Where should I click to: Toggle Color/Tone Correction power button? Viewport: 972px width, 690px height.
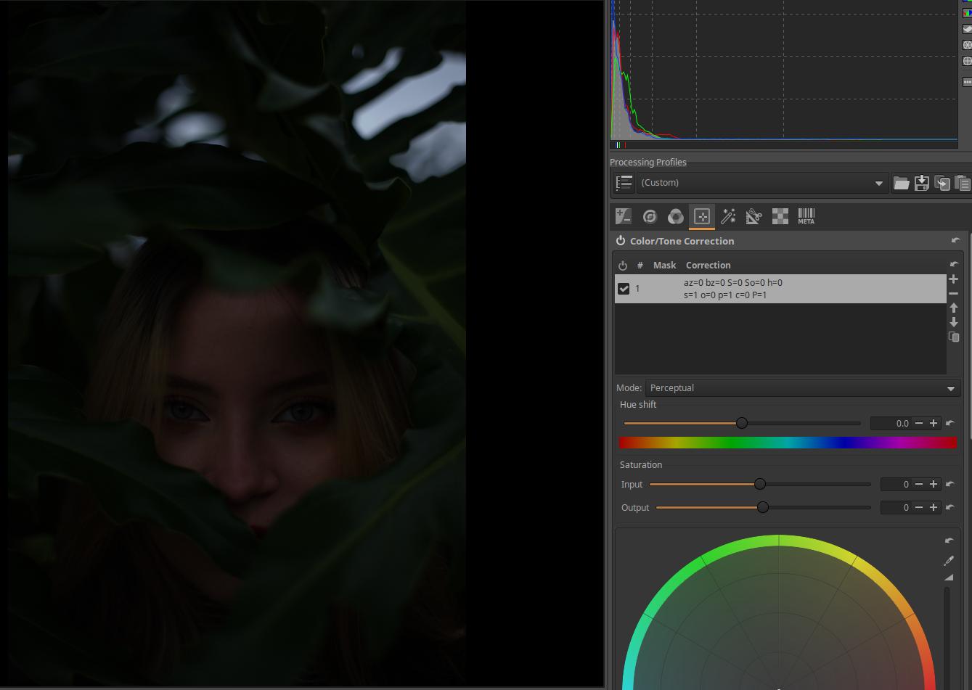621,241
